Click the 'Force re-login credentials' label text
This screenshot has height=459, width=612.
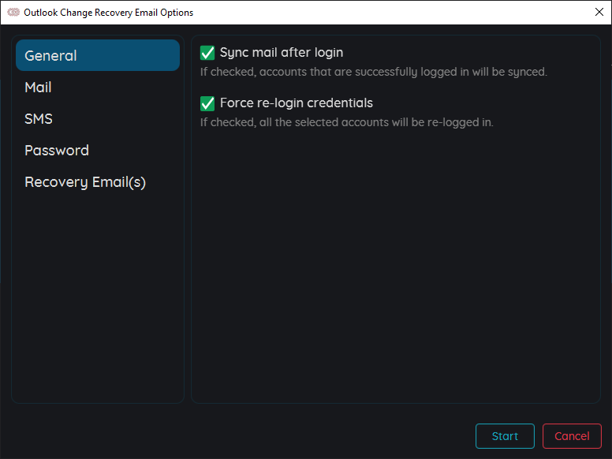coord(297,103)
